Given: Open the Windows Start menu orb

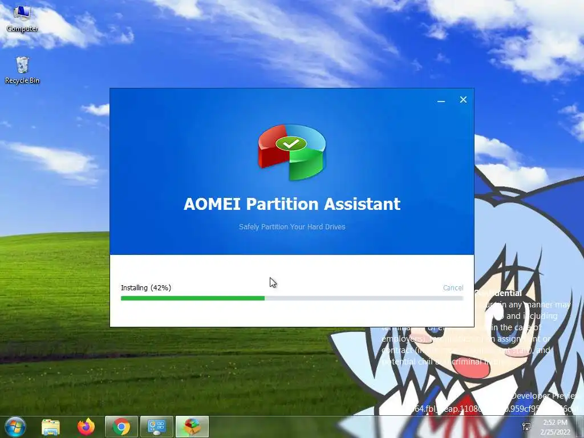Looking at the screenshot, I should 15,427.
